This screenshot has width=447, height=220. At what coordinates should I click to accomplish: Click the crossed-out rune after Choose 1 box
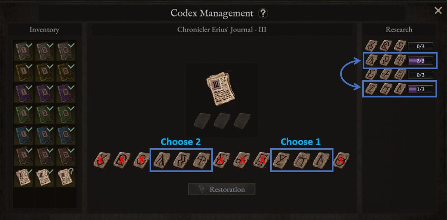341,160
